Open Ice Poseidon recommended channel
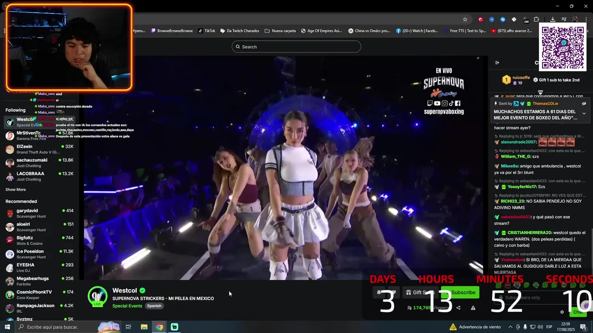593x333 pixels. coord(39,254)
